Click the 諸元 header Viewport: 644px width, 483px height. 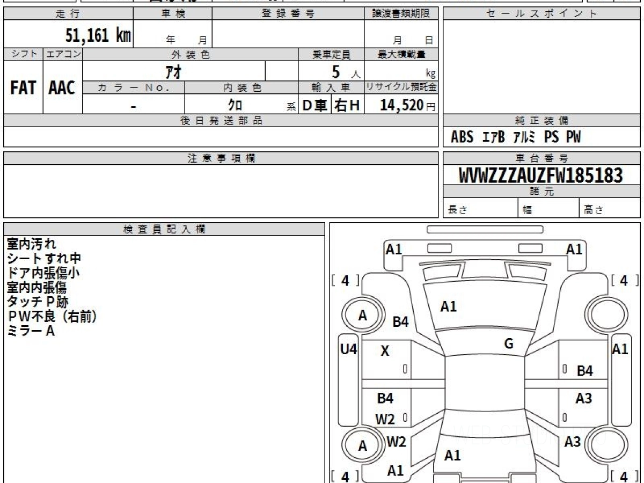(x=541, y=192)
